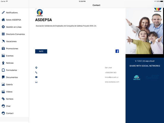Select Sorteos menu label
164x123 pixels.
(10, 99)
